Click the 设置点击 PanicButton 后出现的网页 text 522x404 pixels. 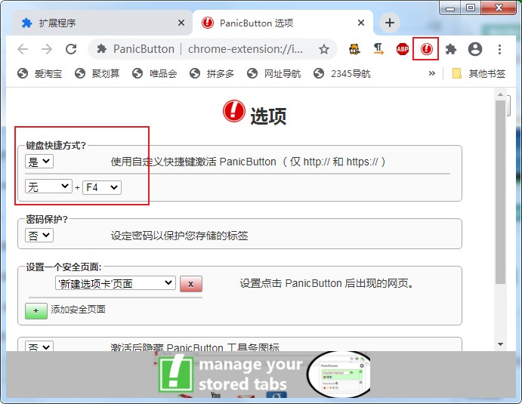[327, 283]
